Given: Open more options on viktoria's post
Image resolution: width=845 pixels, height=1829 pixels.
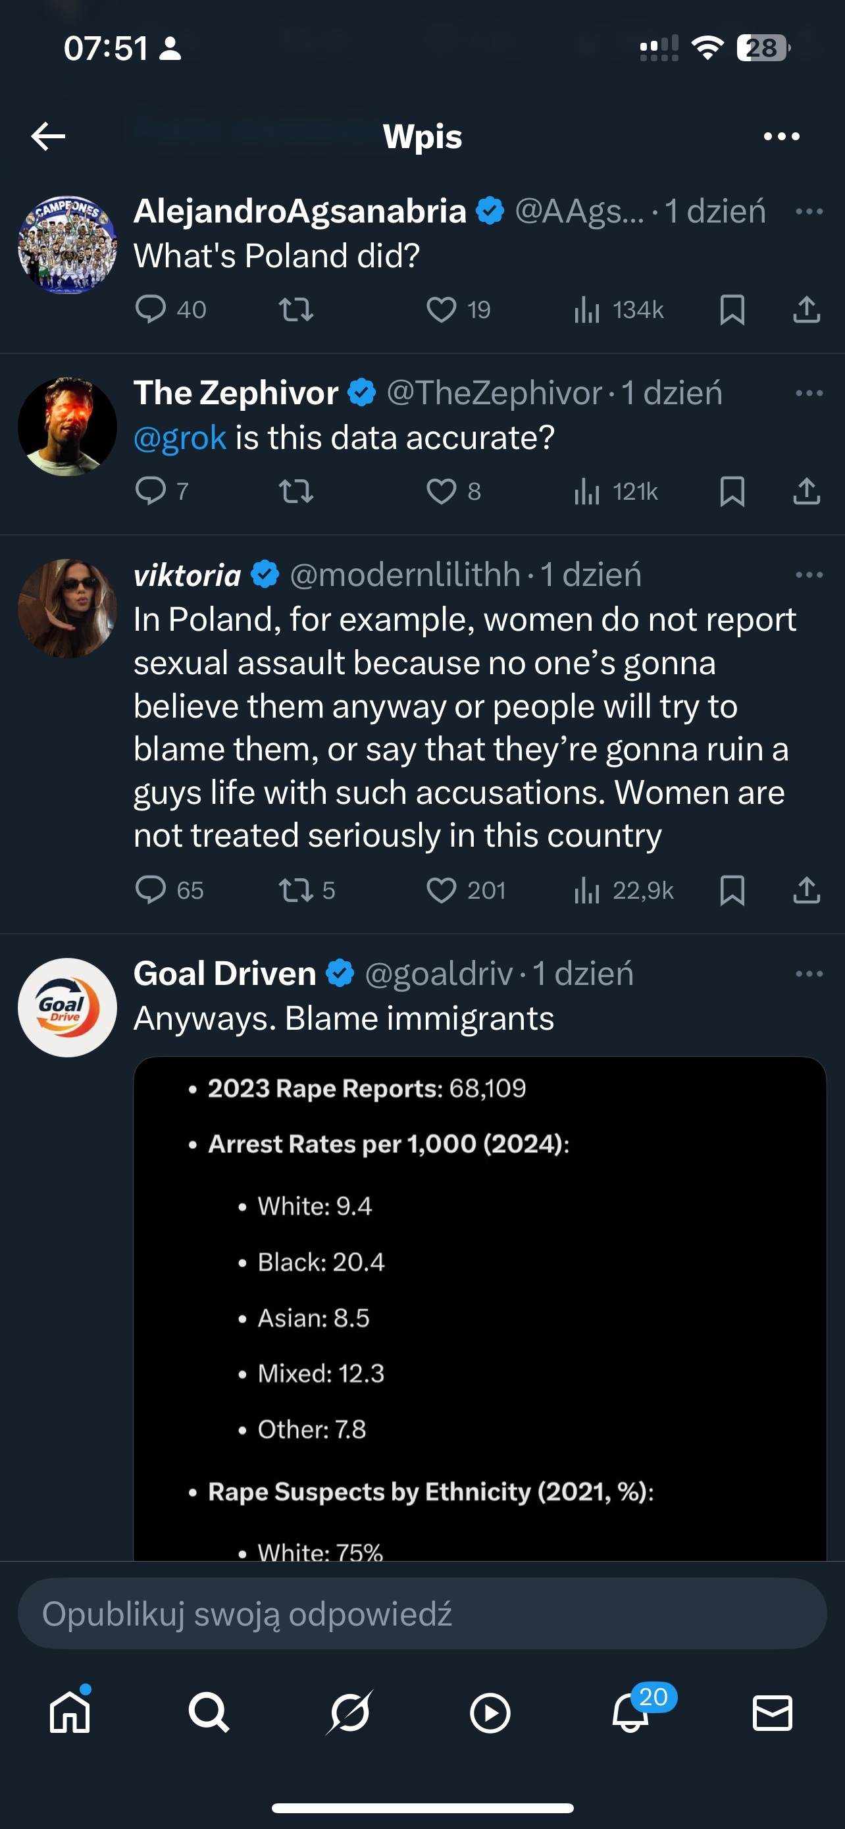Looking at the screenshot, I should pyautogui.click(x=809, y=574).
